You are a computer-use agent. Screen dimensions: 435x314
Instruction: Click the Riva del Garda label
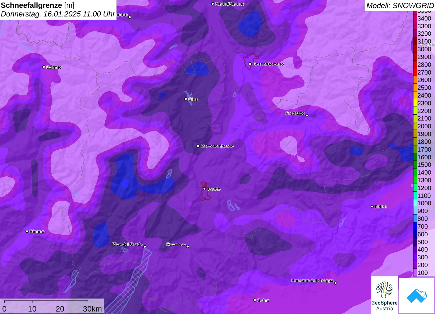[x=127, y=244]
